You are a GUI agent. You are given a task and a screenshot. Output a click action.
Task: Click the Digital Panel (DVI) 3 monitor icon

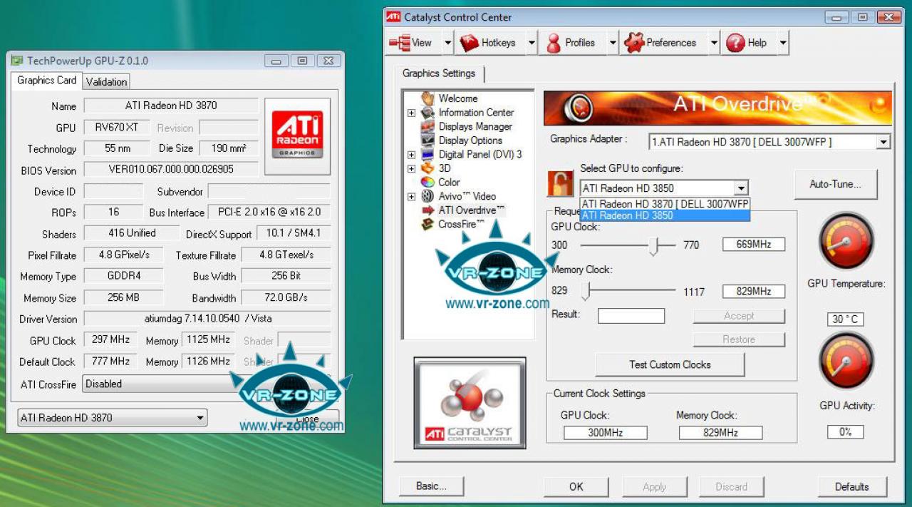[427, 154]
